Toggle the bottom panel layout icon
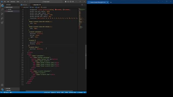173x97 pixels. (68, 2)
